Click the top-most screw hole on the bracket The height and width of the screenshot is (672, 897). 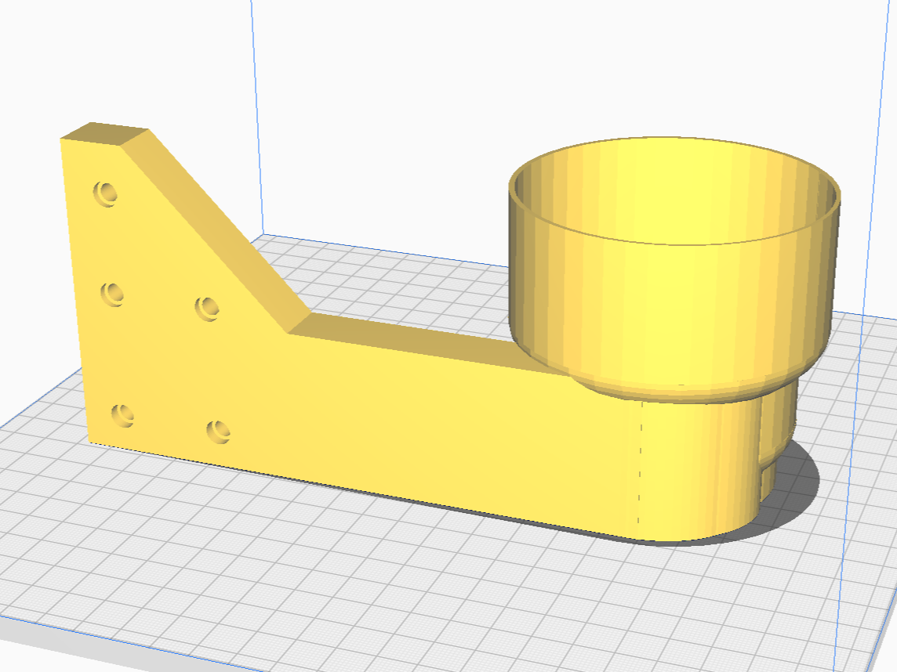(106, 194)
